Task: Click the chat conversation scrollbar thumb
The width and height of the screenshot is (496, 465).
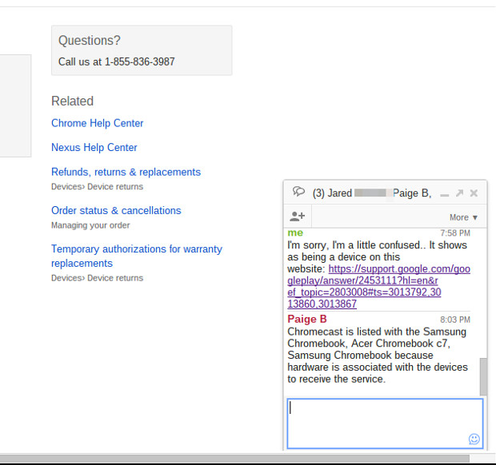Action: point(482,376)
